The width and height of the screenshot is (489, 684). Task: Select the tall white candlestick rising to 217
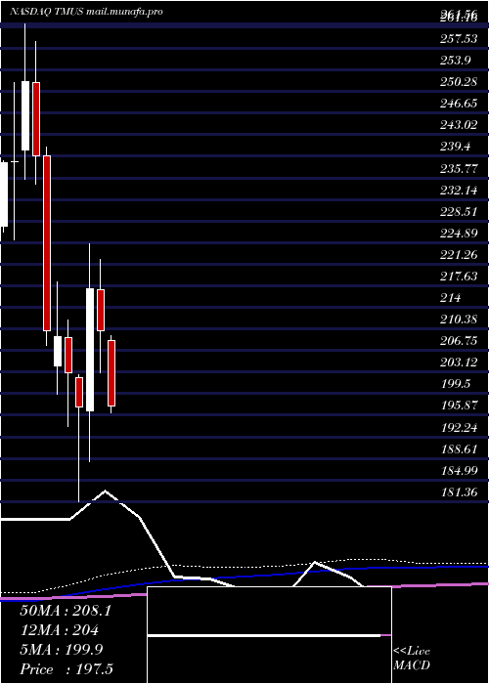click(90, 350)
